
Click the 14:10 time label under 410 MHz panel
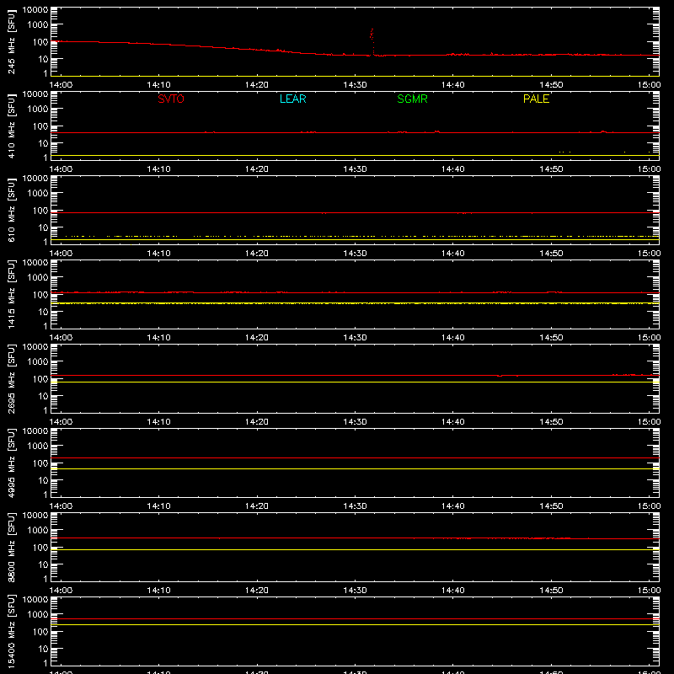158,169
